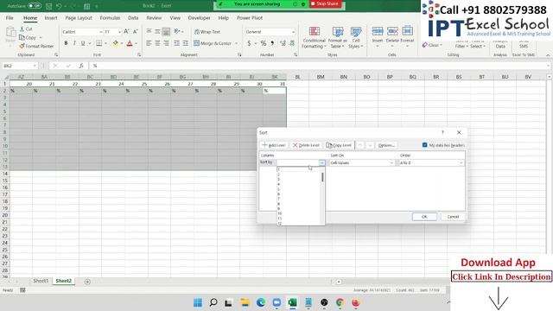
Task: Click Merge & Center button
Action: pos(213,43)
